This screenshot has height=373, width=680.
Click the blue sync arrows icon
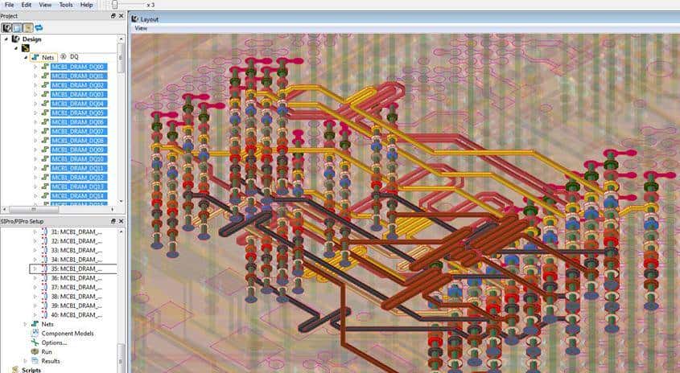click(x=39, y=27)
